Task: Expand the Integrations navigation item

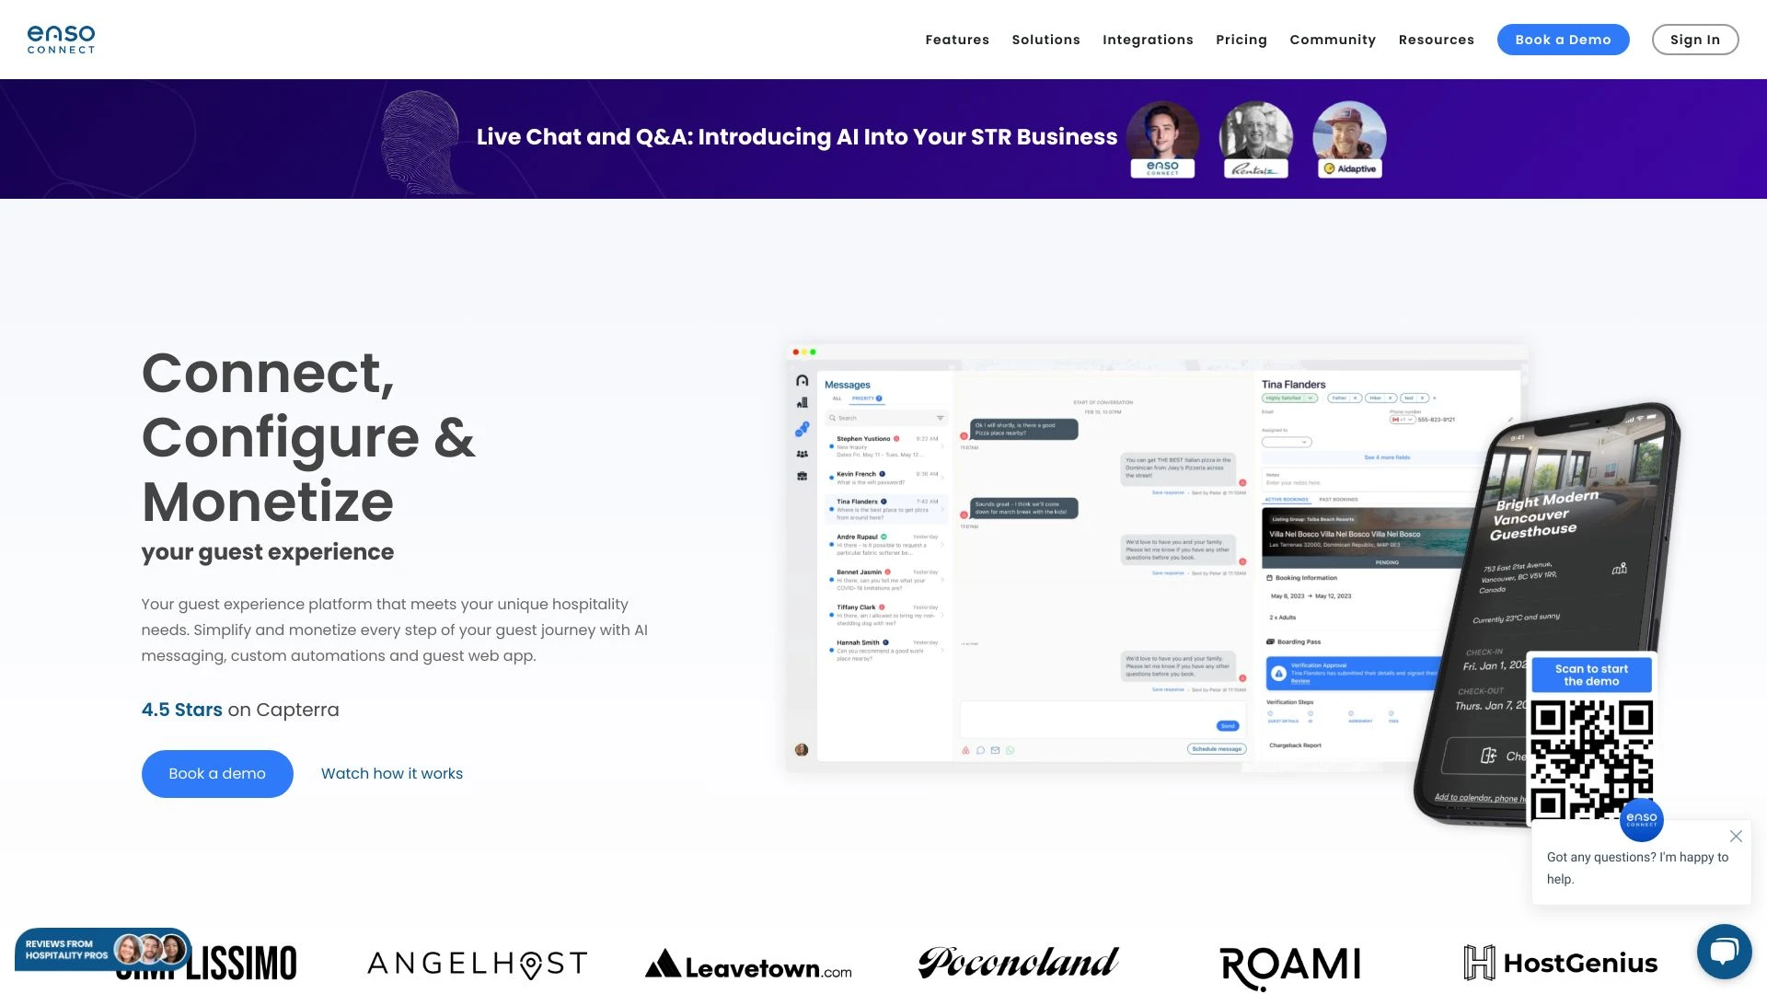Action: click(1148, 39)
